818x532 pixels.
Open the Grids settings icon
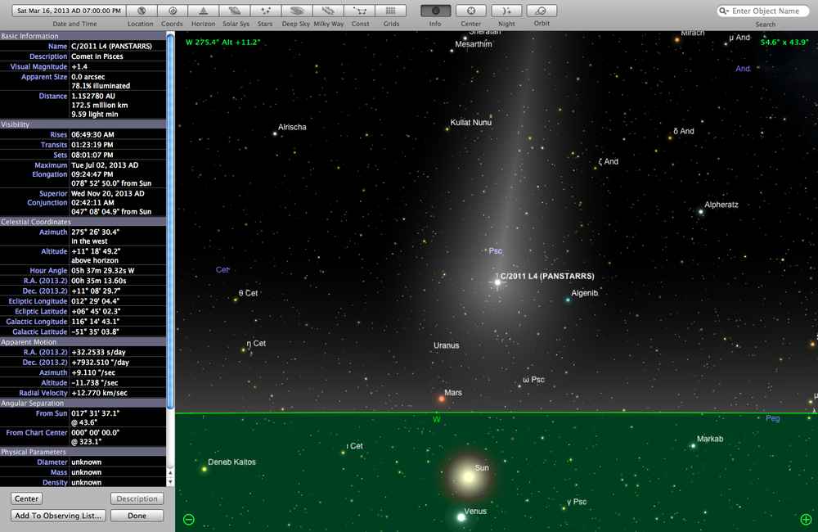390,11
